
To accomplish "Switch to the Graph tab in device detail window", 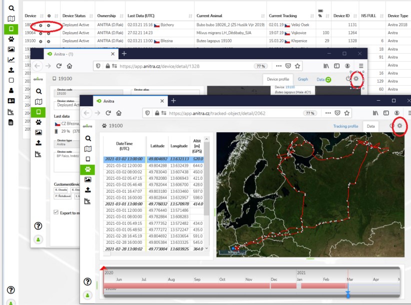I will [302, 79].
